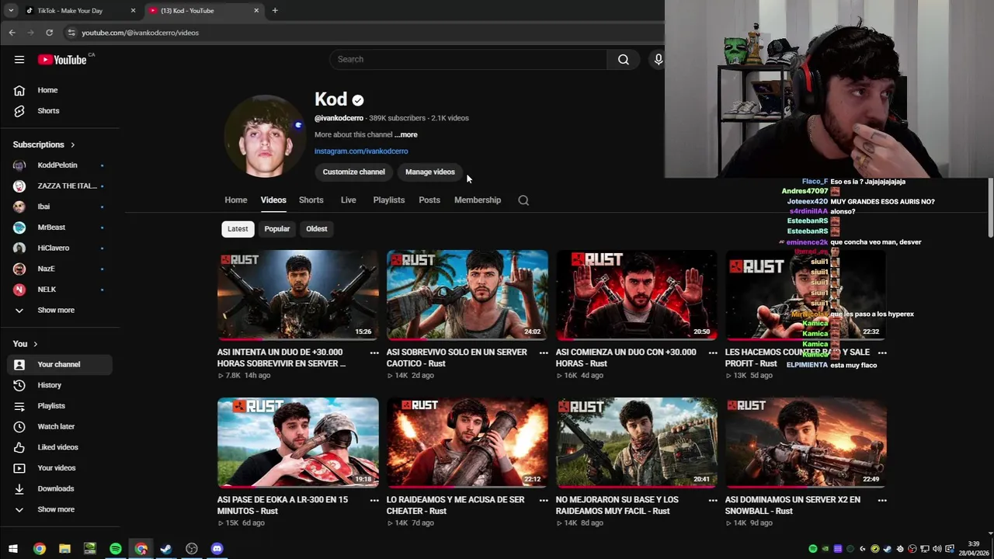
Task: Close the Kod - YouTube tab
Action: [x=256, y=11]
